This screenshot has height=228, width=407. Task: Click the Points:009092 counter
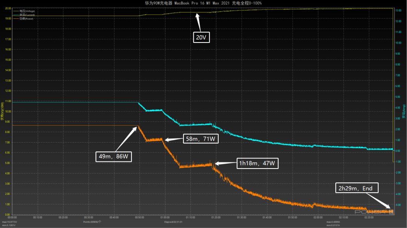(x=92, y=222)
